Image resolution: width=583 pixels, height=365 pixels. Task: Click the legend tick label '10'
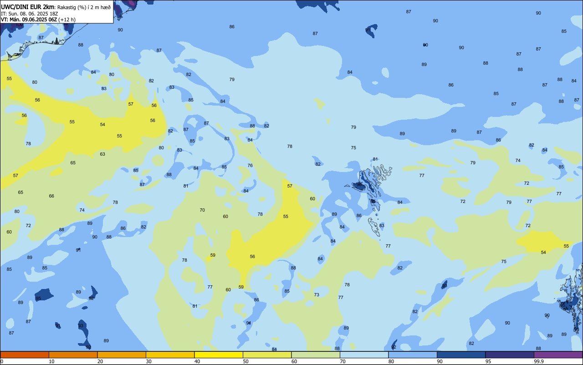click(x=51, y=361)
